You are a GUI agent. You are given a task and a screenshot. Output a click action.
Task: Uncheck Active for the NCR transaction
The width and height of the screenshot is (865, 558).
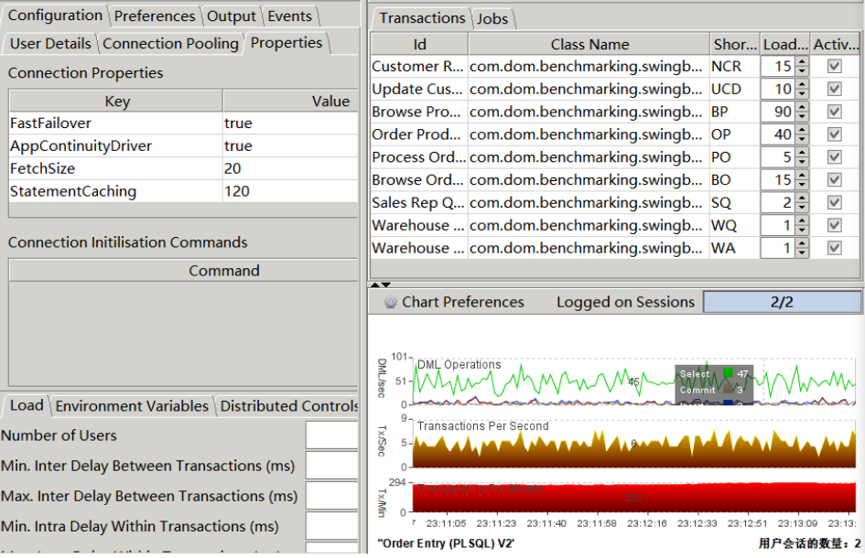[834, 67]
